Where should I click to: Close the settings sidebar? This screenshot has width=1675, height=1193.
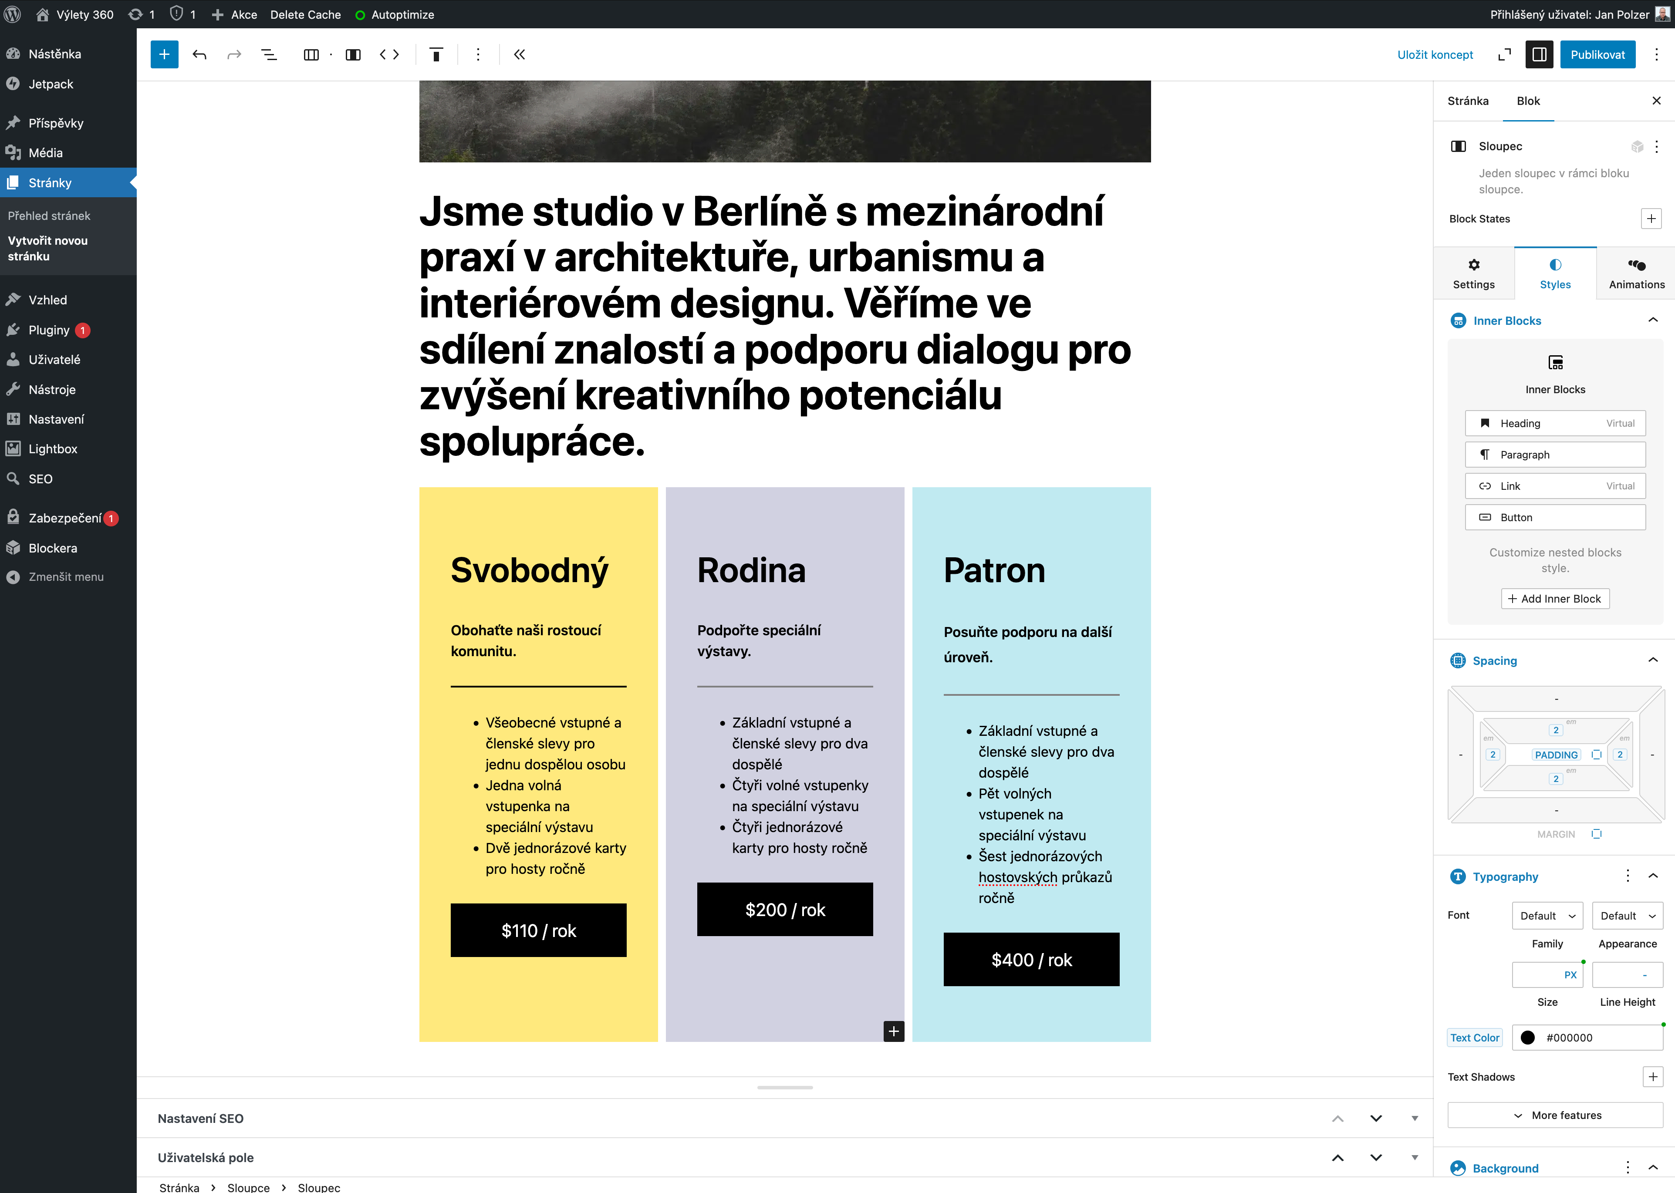[1657, 101]
